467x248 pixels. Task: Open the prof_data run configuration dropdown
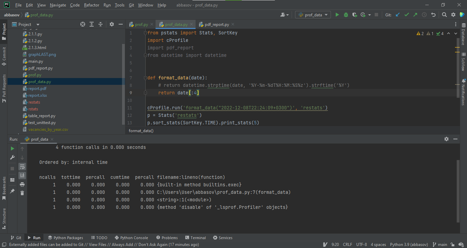point(312,15)
